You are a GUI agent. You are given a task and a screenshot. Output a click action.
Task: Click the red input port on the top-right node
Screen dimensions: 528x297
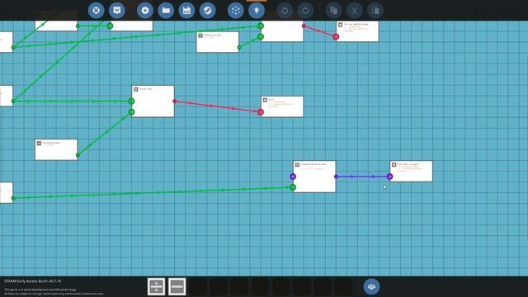click(336, 36)
